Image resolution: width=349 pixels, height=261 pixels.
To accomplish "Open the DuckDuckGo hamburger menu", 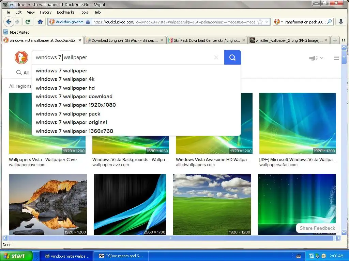I will [x=336, y=58].
